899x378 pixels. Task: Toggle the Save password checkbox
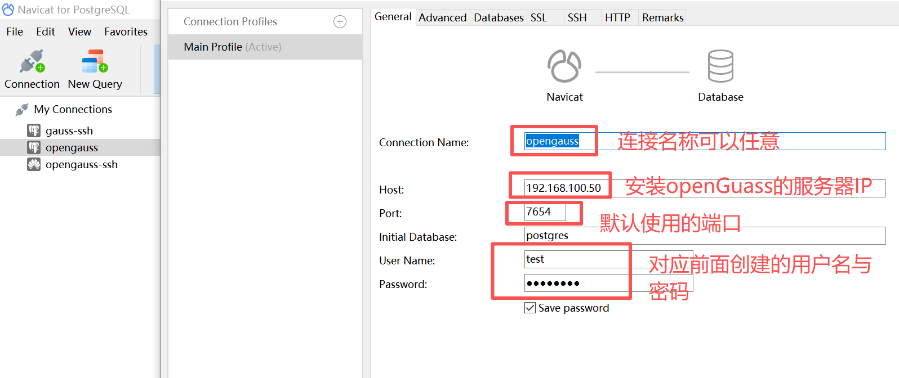[x=530, y=308]
